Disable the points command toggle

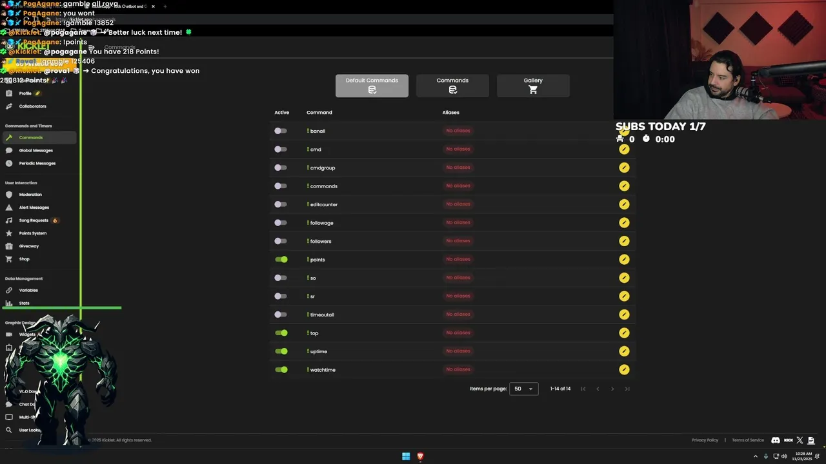281,259
